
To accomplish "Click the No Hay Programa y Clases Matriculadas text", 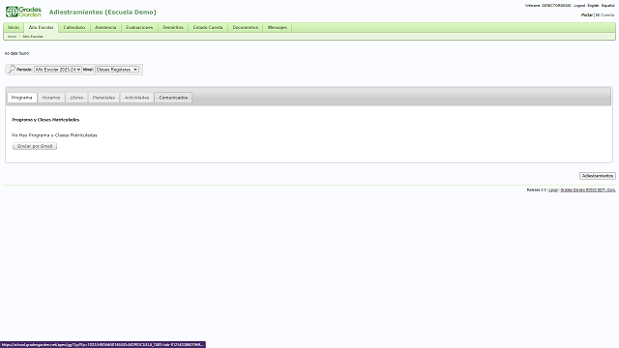I will [x=54, y=135].
